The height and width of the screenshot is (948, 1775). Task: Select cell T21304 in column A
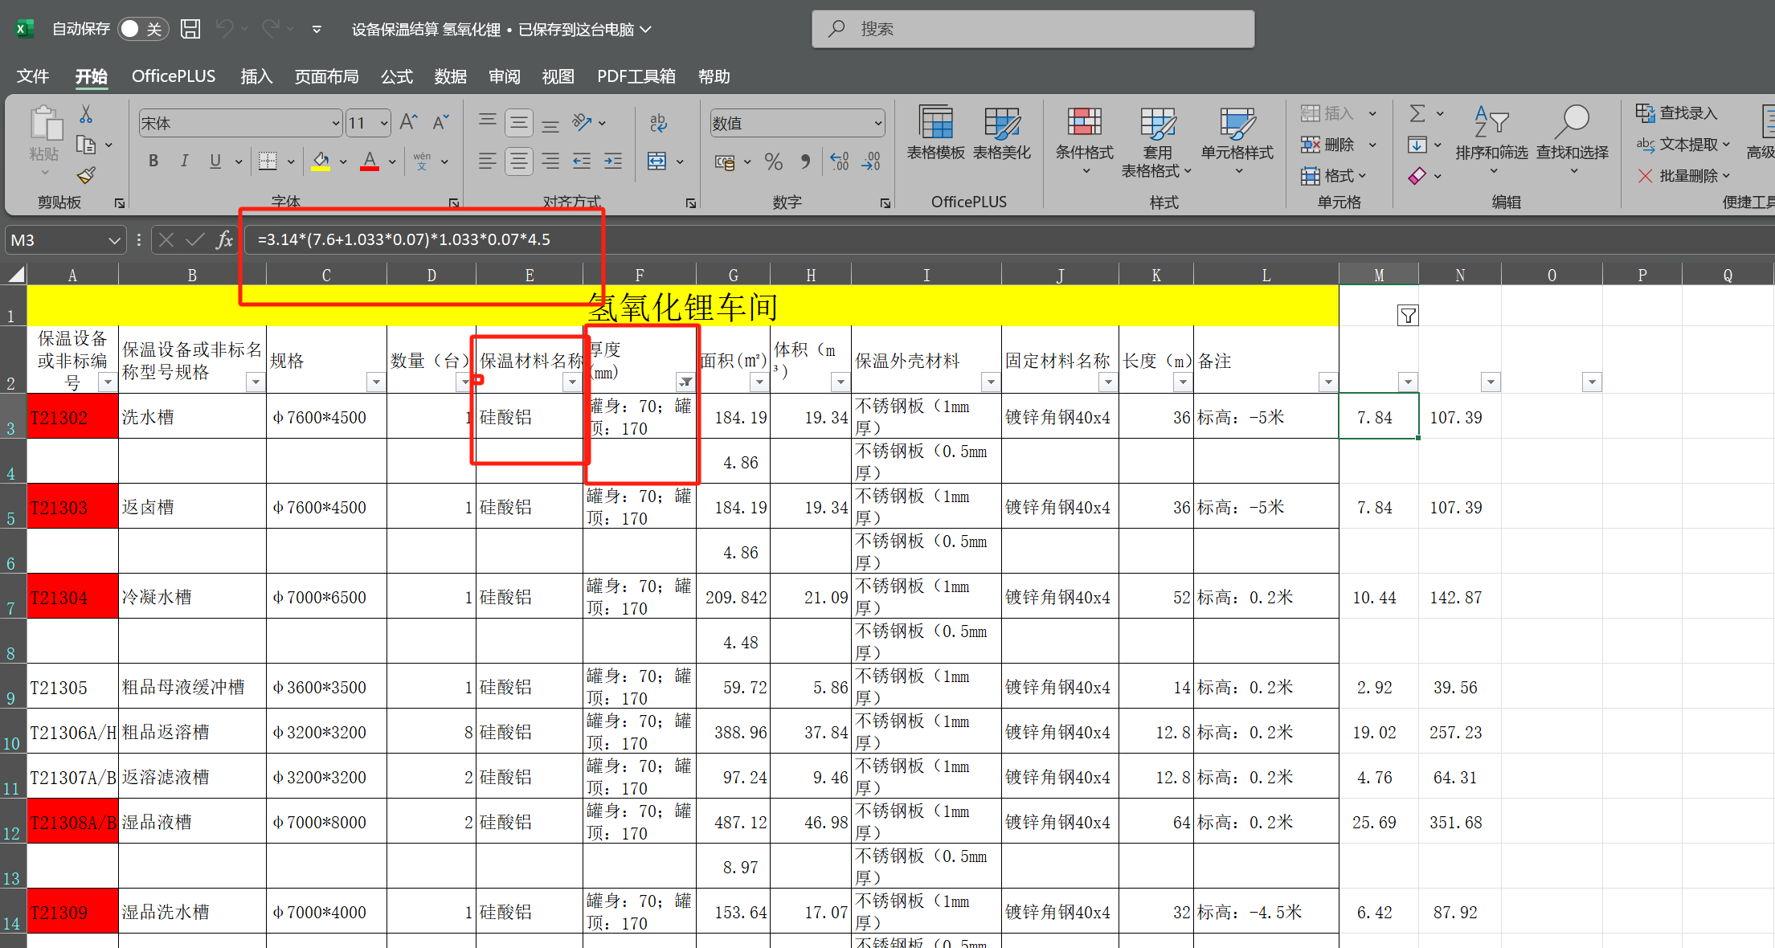(x=72, y=596)
